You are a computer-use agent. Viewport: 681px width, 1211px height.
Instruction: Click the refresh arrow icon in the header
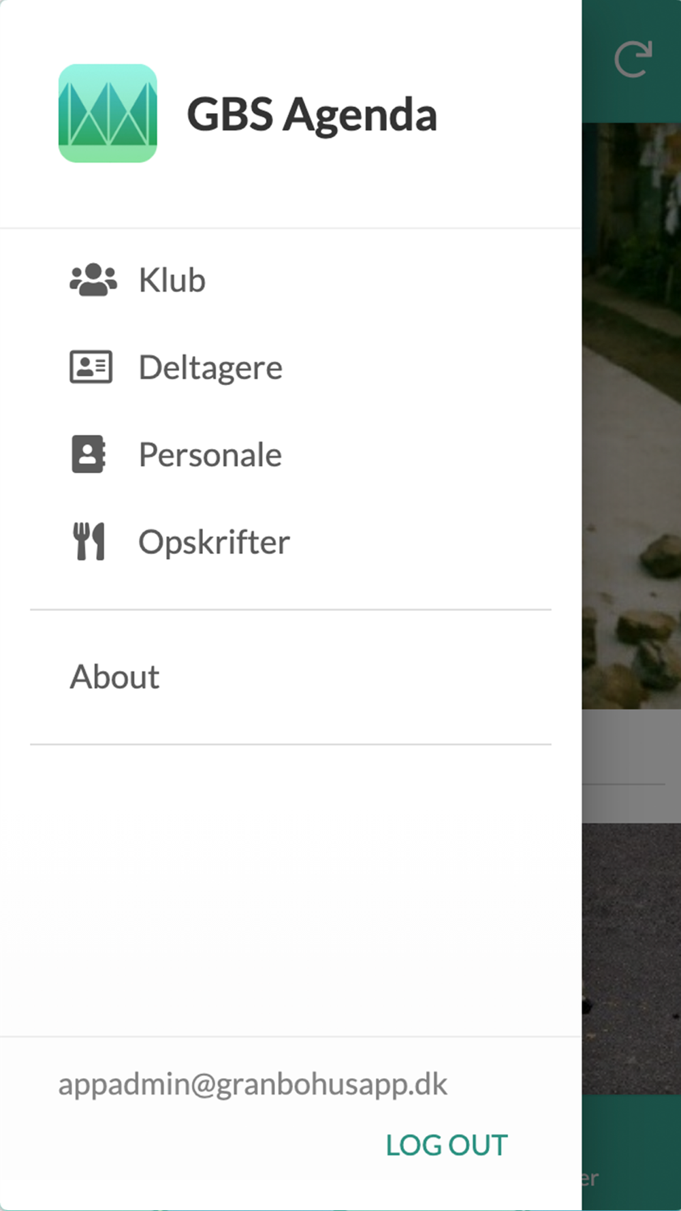[633, 59]
